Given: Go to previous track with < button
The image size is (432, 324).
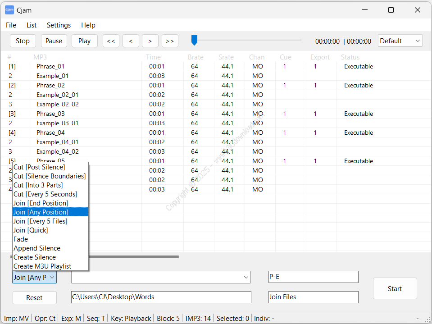Looking at the screenshot, I should point(131,41).
